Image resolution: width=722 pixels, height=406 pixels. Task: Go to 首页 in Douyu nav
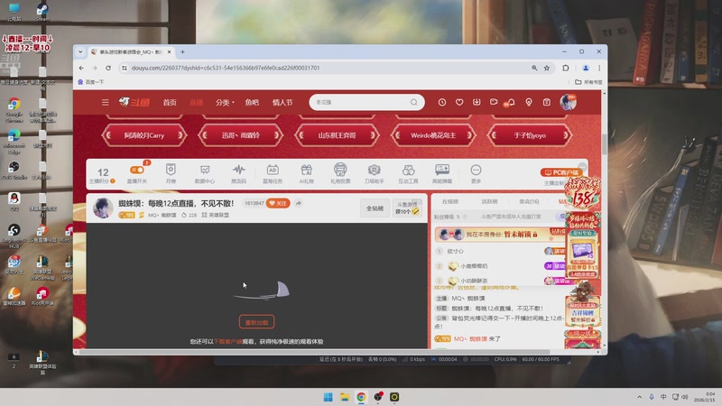pyautogui.click(x=170, y=102)
